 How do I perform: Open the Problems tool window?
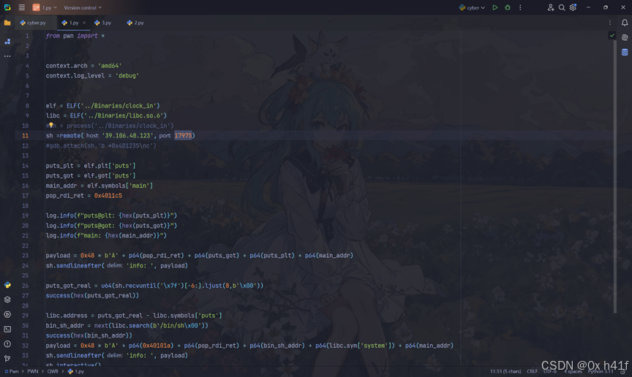tap(7, 344)
